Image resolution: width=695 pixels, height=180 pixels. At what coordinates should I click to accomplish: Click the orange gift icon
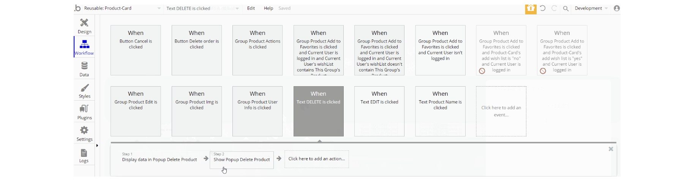pyautogui.click(x=531, y=8)
